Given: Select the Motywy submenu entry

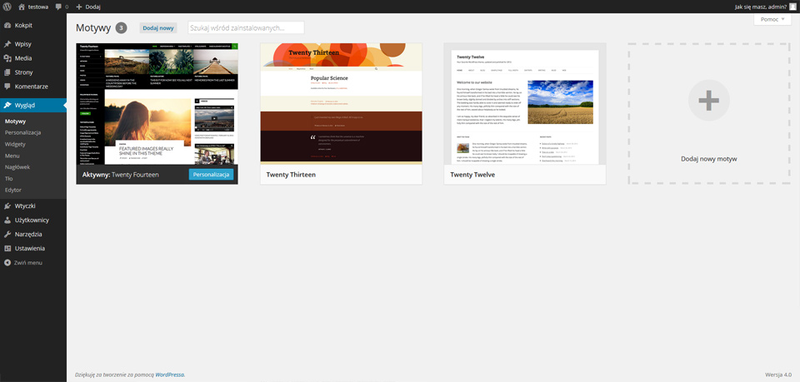Looking at the screenshot, I should click(x=15, y=122).
